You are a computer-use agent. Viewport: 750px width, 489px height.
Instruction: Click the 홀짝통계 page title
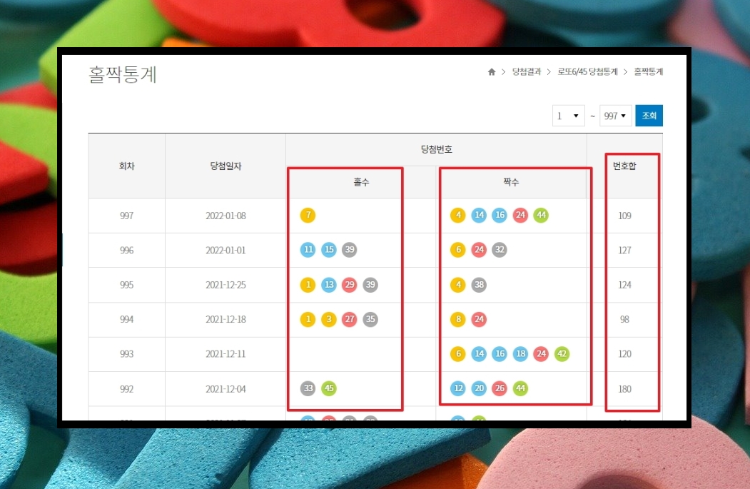pyautogui.click(x=123, y=75)
